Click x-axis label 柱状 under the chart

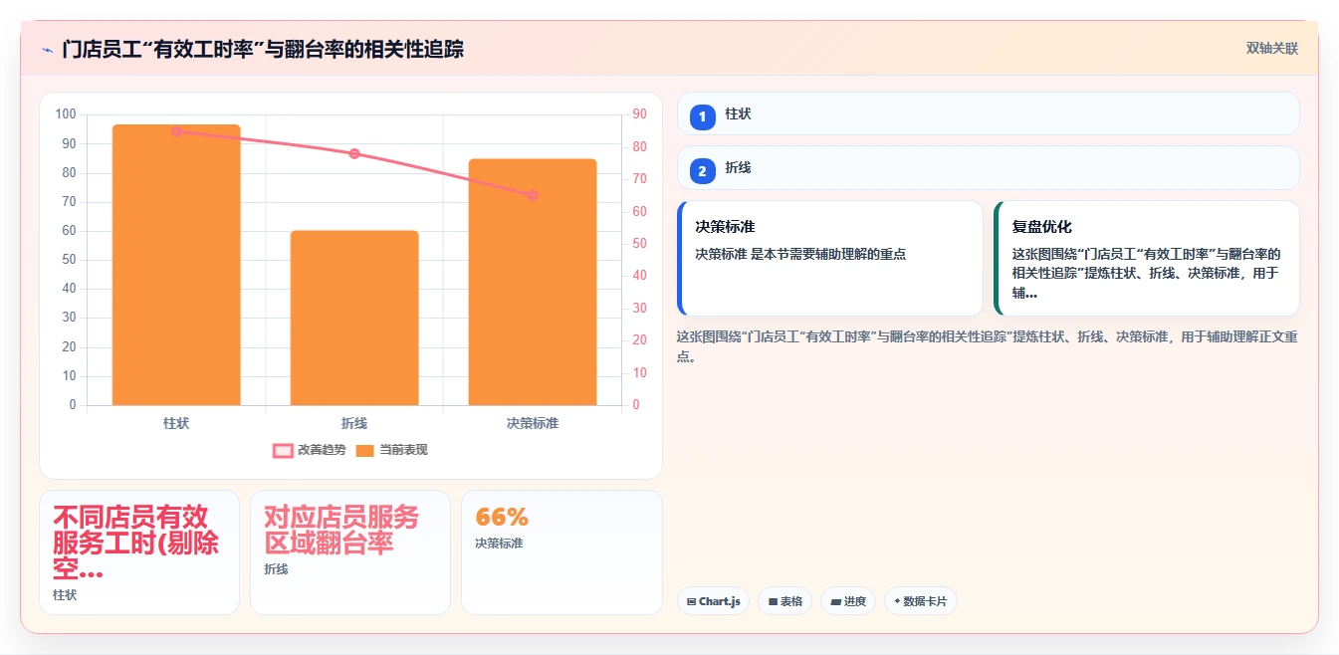tap(176, 423)
